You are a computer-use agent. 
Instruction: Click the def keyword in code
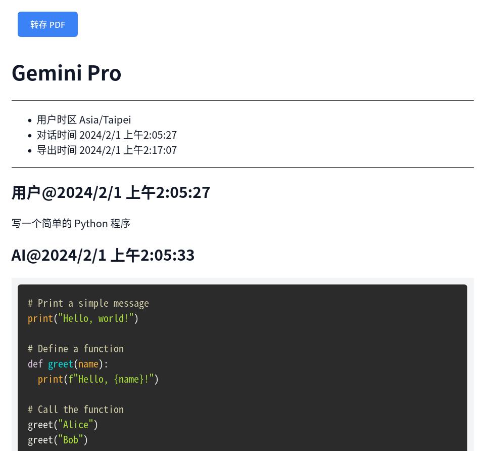pos(35,364)
